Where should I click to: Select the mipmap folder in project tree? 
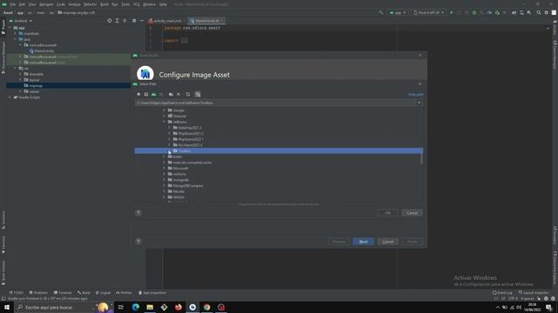(x=68, y=86)
